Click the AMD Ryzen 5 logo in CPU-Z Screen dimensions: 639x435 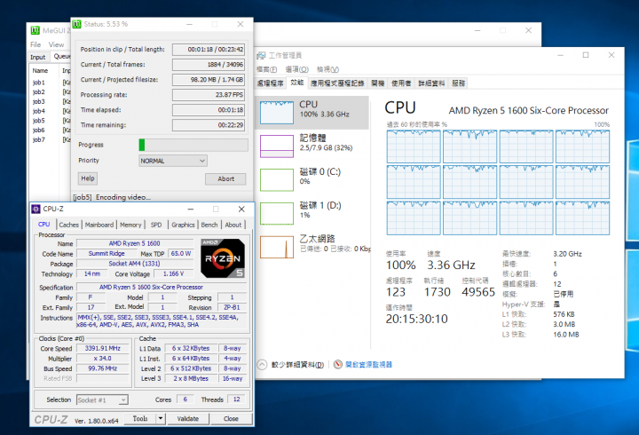pyautogui.click(x=223, y=258)
